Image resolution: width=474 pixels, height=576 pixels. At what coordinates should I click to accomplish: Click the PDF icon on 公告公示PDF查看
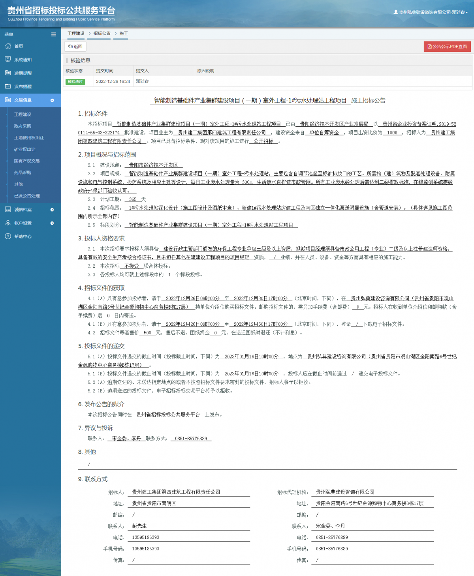coord(429,46)
